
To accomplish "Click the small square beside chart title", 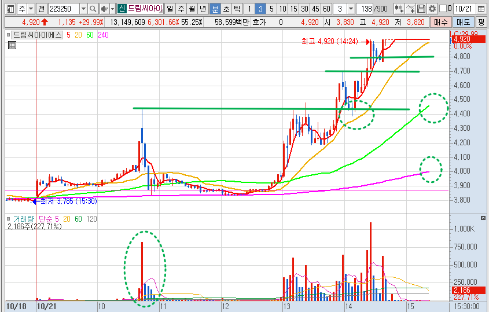I will pos(9,35).
